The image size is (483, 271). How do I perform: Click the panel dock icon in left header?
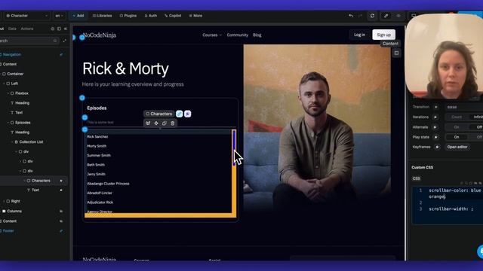pyautogui.click(x=59, y=29)
